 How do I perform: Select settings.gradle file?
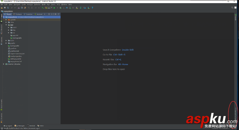[x=15, y=59]
